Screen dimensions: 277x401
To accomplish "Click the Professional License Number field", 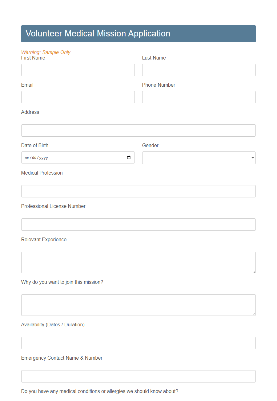I will [x=138, y=224].
